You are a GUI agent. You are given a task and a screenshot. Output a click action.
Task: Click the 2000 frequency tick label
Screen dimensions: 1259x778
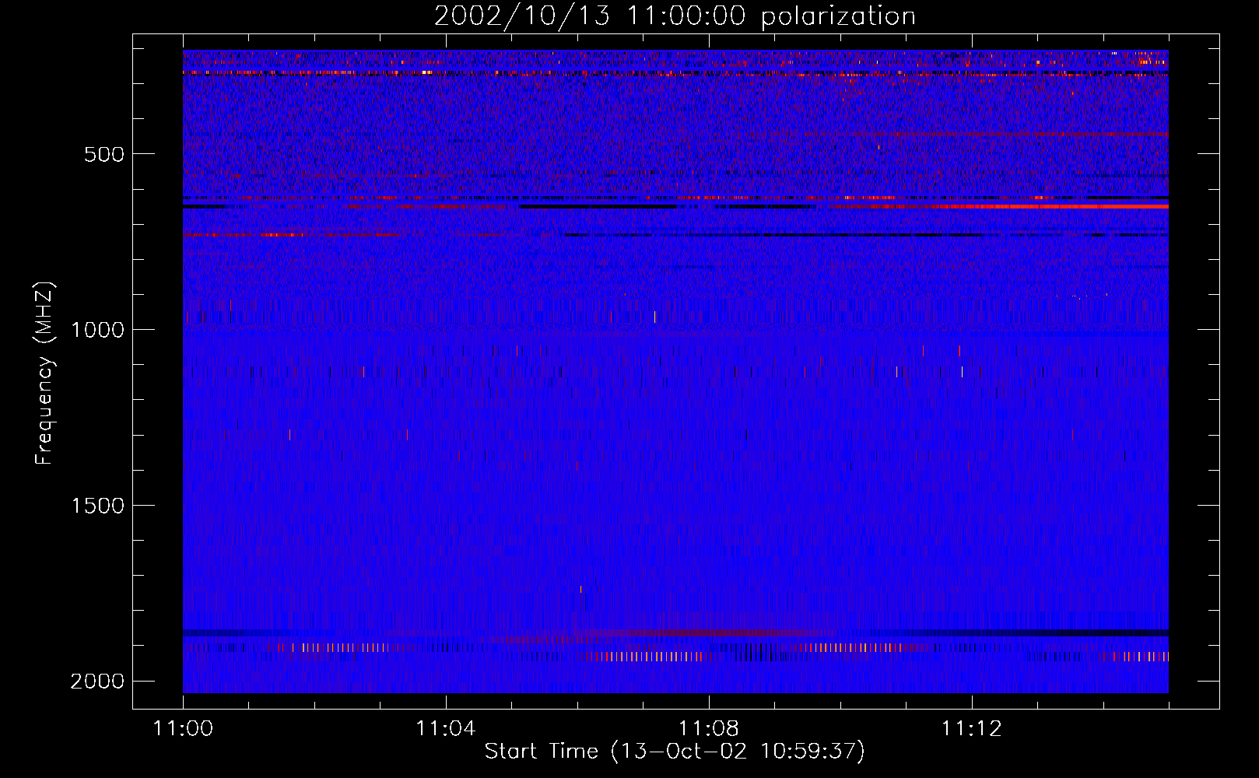pyautogui.click(x=97, y=682)
